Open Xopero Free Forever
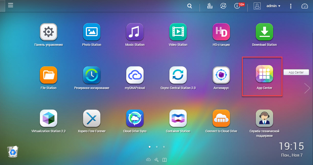 [x=92, y=118]
